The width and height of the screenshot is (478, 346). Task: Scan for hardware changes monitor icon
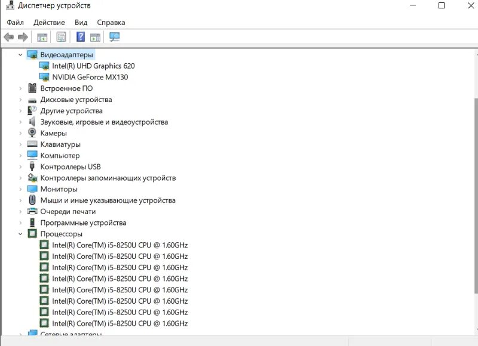[x=115, y=37]
